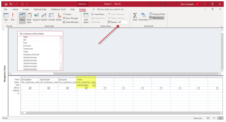
Task: Select the Opt1Priceholder field
Action: (30, 57)
